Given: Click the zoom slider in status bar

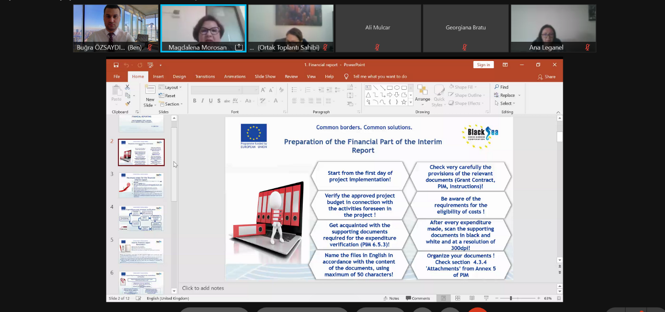Looking at the screenshot, I should pos(511,298).
